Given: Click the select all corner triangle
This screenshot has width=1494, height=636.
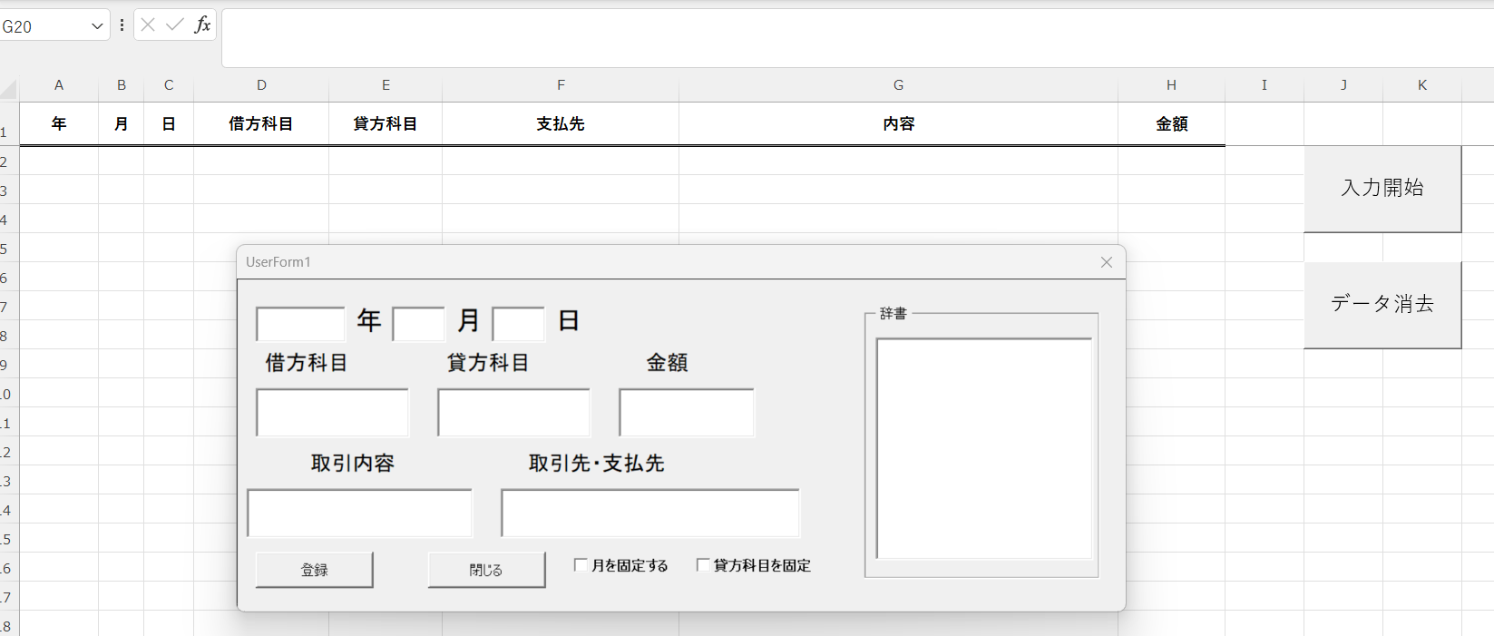Looking at the screenshot, I should pos(9,89).
